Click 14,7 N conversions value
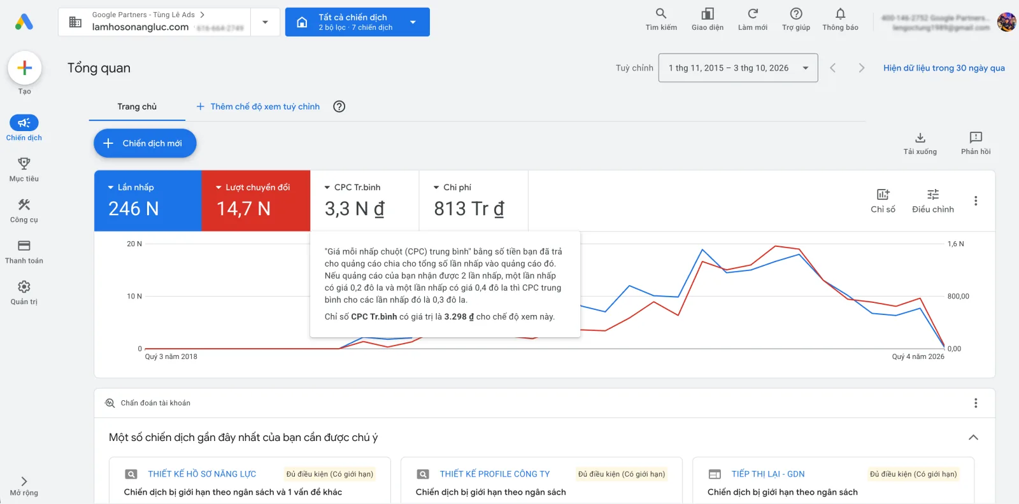Screen dimensions: 1019x504 point(243,209)
